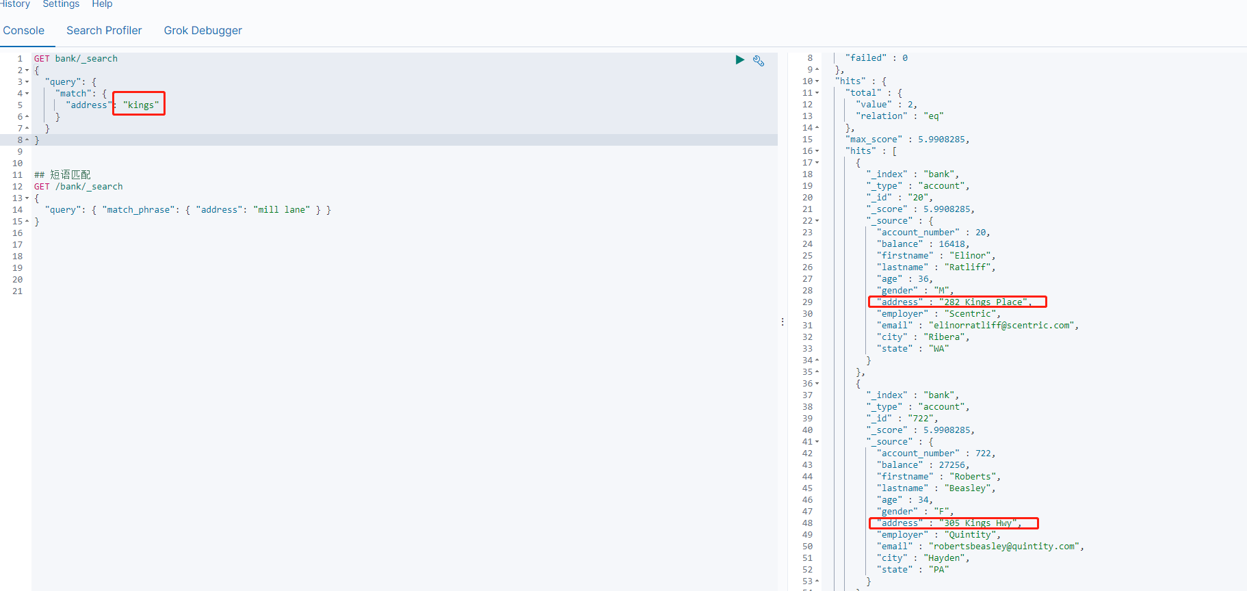Viewport: 1247px width, 591px height.
Task: Click the "failed" : 0 output line
Action: pos(876,58)
